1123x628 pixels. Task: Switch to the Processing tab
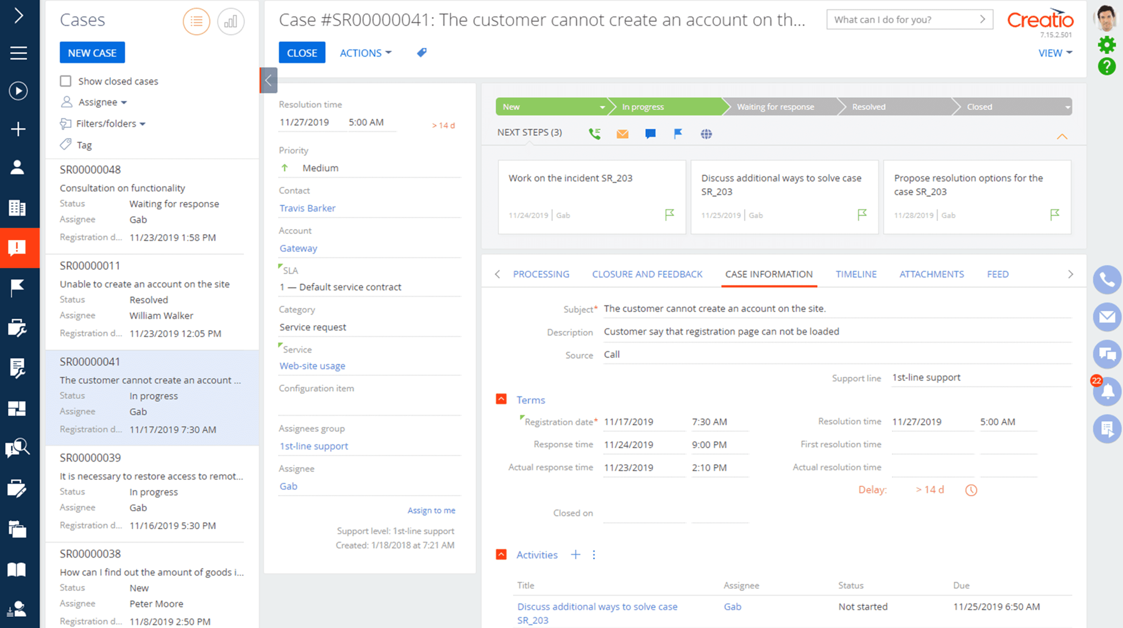click(541, 274)
